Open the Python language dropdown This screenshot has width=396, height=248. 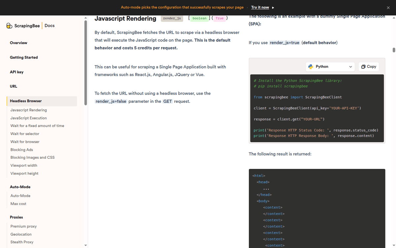pyautogui.click(x=330, y=66)
